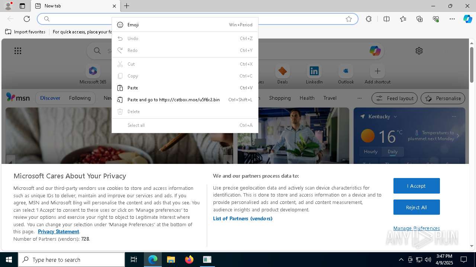Select Emoji in context menu
The image size is (476, 267).
pyautogui.click(x=185, y=25)
